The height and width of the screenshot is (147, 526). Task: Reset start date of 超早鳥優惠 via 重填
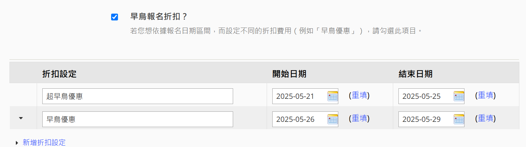[359, 95]
